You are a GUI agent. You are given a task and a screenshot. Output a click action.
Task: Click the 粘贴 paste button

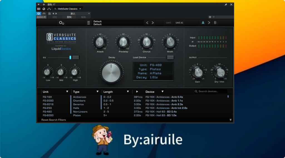[83, 17]
